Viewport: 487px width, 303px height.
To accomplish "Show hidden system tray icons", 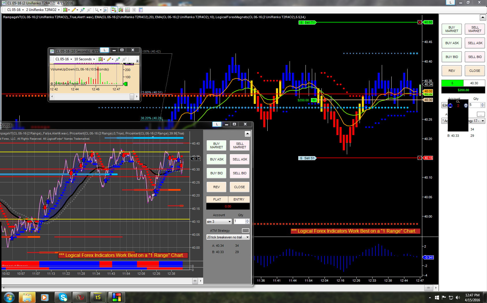I will point(430,298).
